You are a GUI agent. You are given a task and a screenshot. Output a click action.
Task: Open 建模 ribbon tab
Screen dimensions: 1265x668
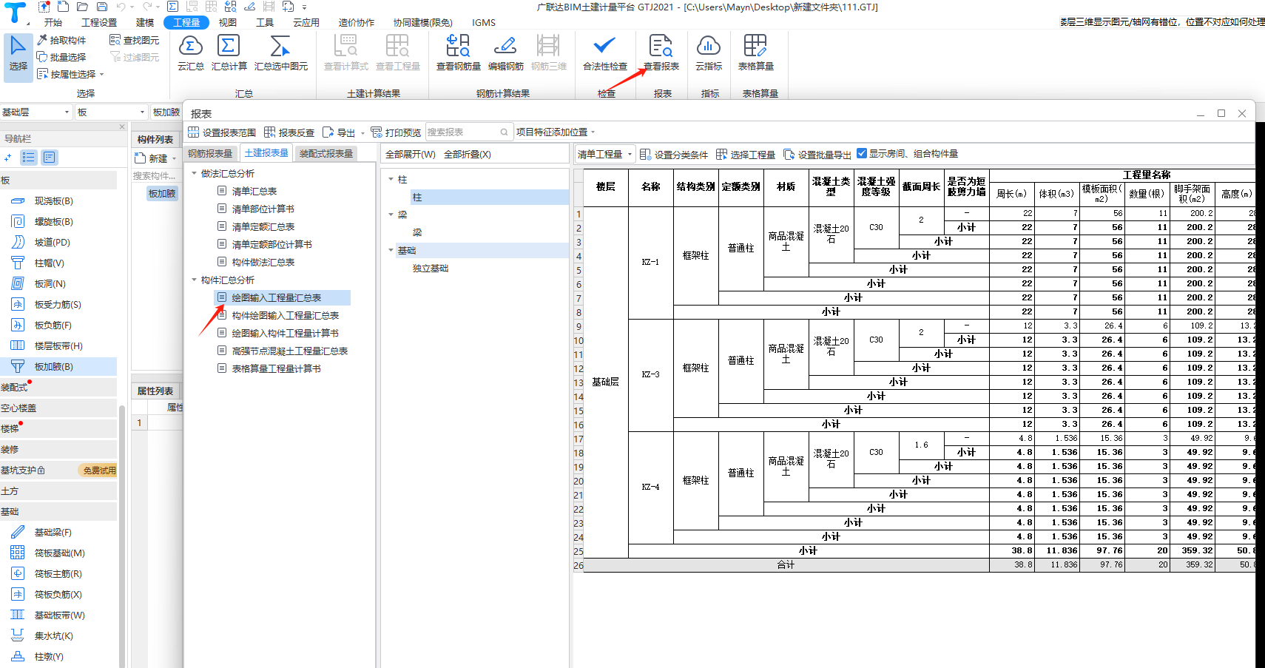click(x=145, y=22)
